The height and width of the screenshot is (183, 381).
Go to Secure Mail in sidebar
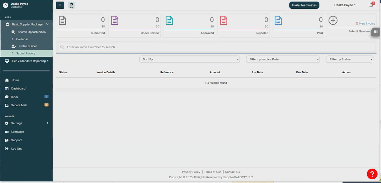click(x=19, y=105)
